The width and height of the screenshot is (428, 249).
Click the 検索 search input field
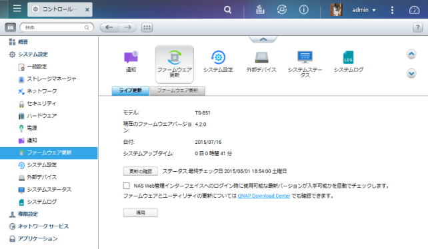(x=57, y=27)
